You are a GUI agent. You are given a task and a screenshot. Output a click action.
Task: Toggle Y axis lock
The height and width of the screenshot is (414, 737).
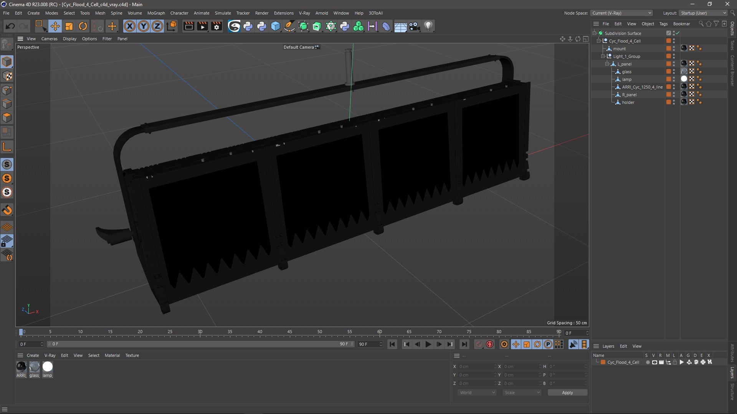[144, 26]
